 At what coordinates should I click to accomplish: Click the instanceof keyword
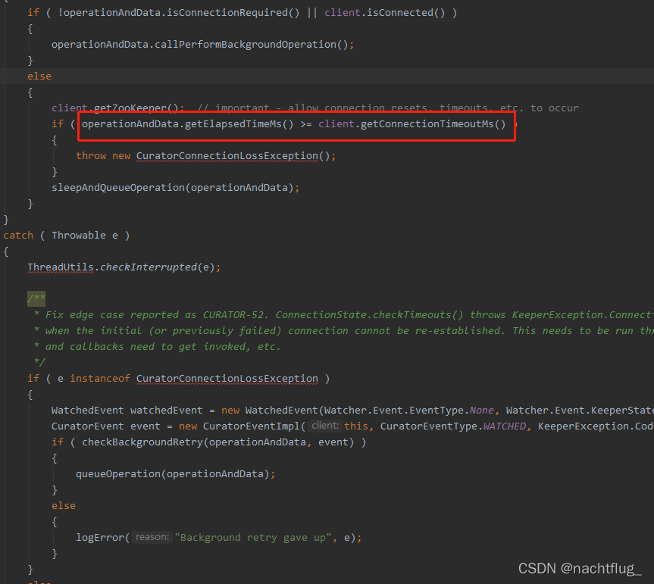(x=100, y=379)
